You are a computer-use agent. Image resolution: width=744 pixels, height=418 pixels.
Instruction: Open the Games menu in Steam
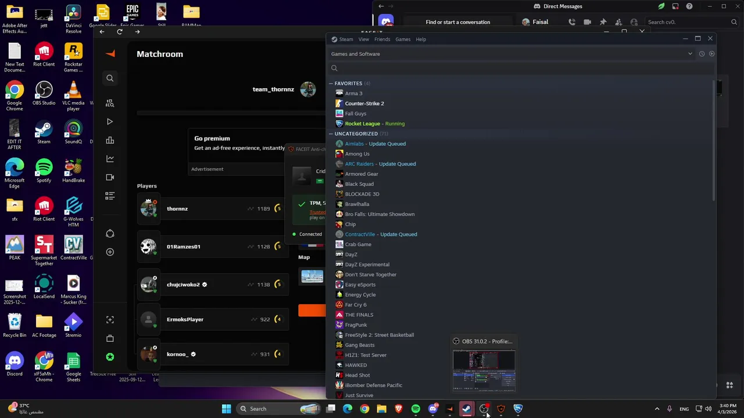point(403,39)
